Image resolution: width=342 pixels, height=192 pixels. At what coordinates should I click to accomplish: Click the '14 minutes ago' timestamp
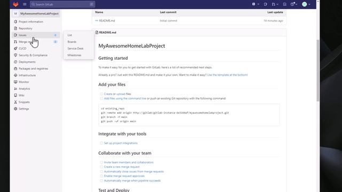click(273, 21)
